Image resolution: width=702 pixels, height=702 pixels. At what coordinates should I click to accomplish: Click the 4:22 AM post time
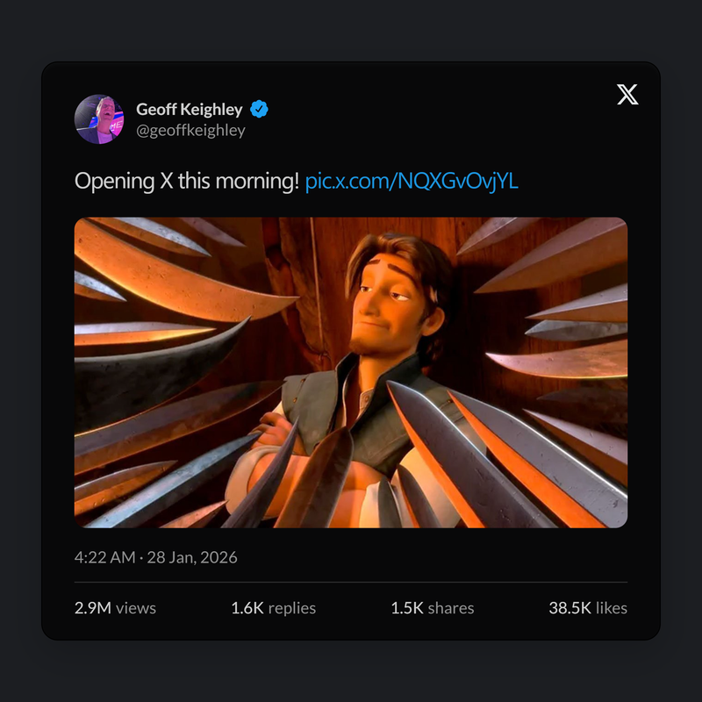click(104, 557)
